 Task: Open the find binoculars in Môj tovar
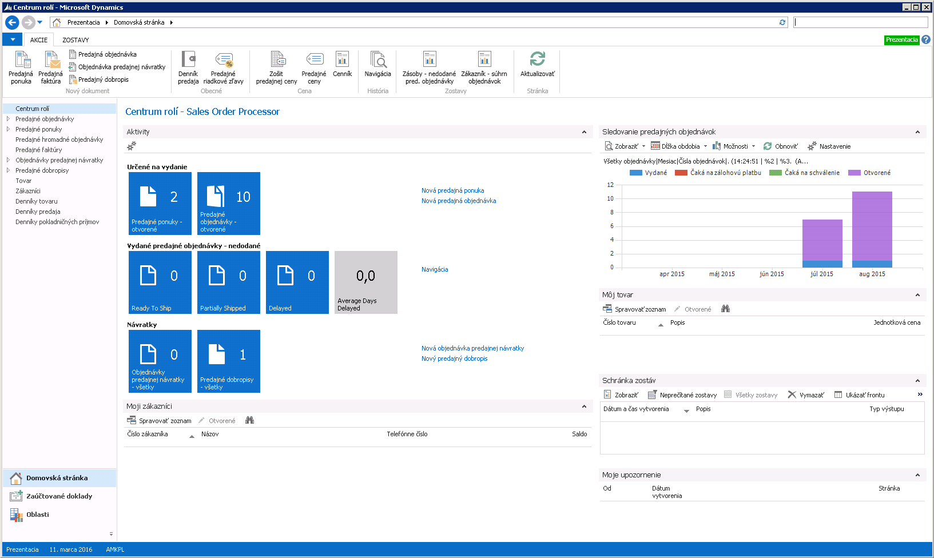point(725,309)
